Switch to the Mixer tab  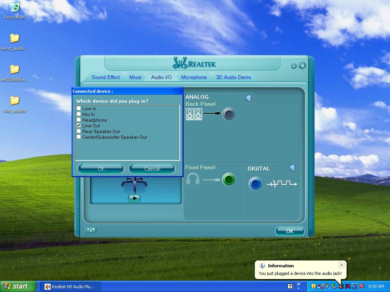pyautogui.click(x=136, y=77)
